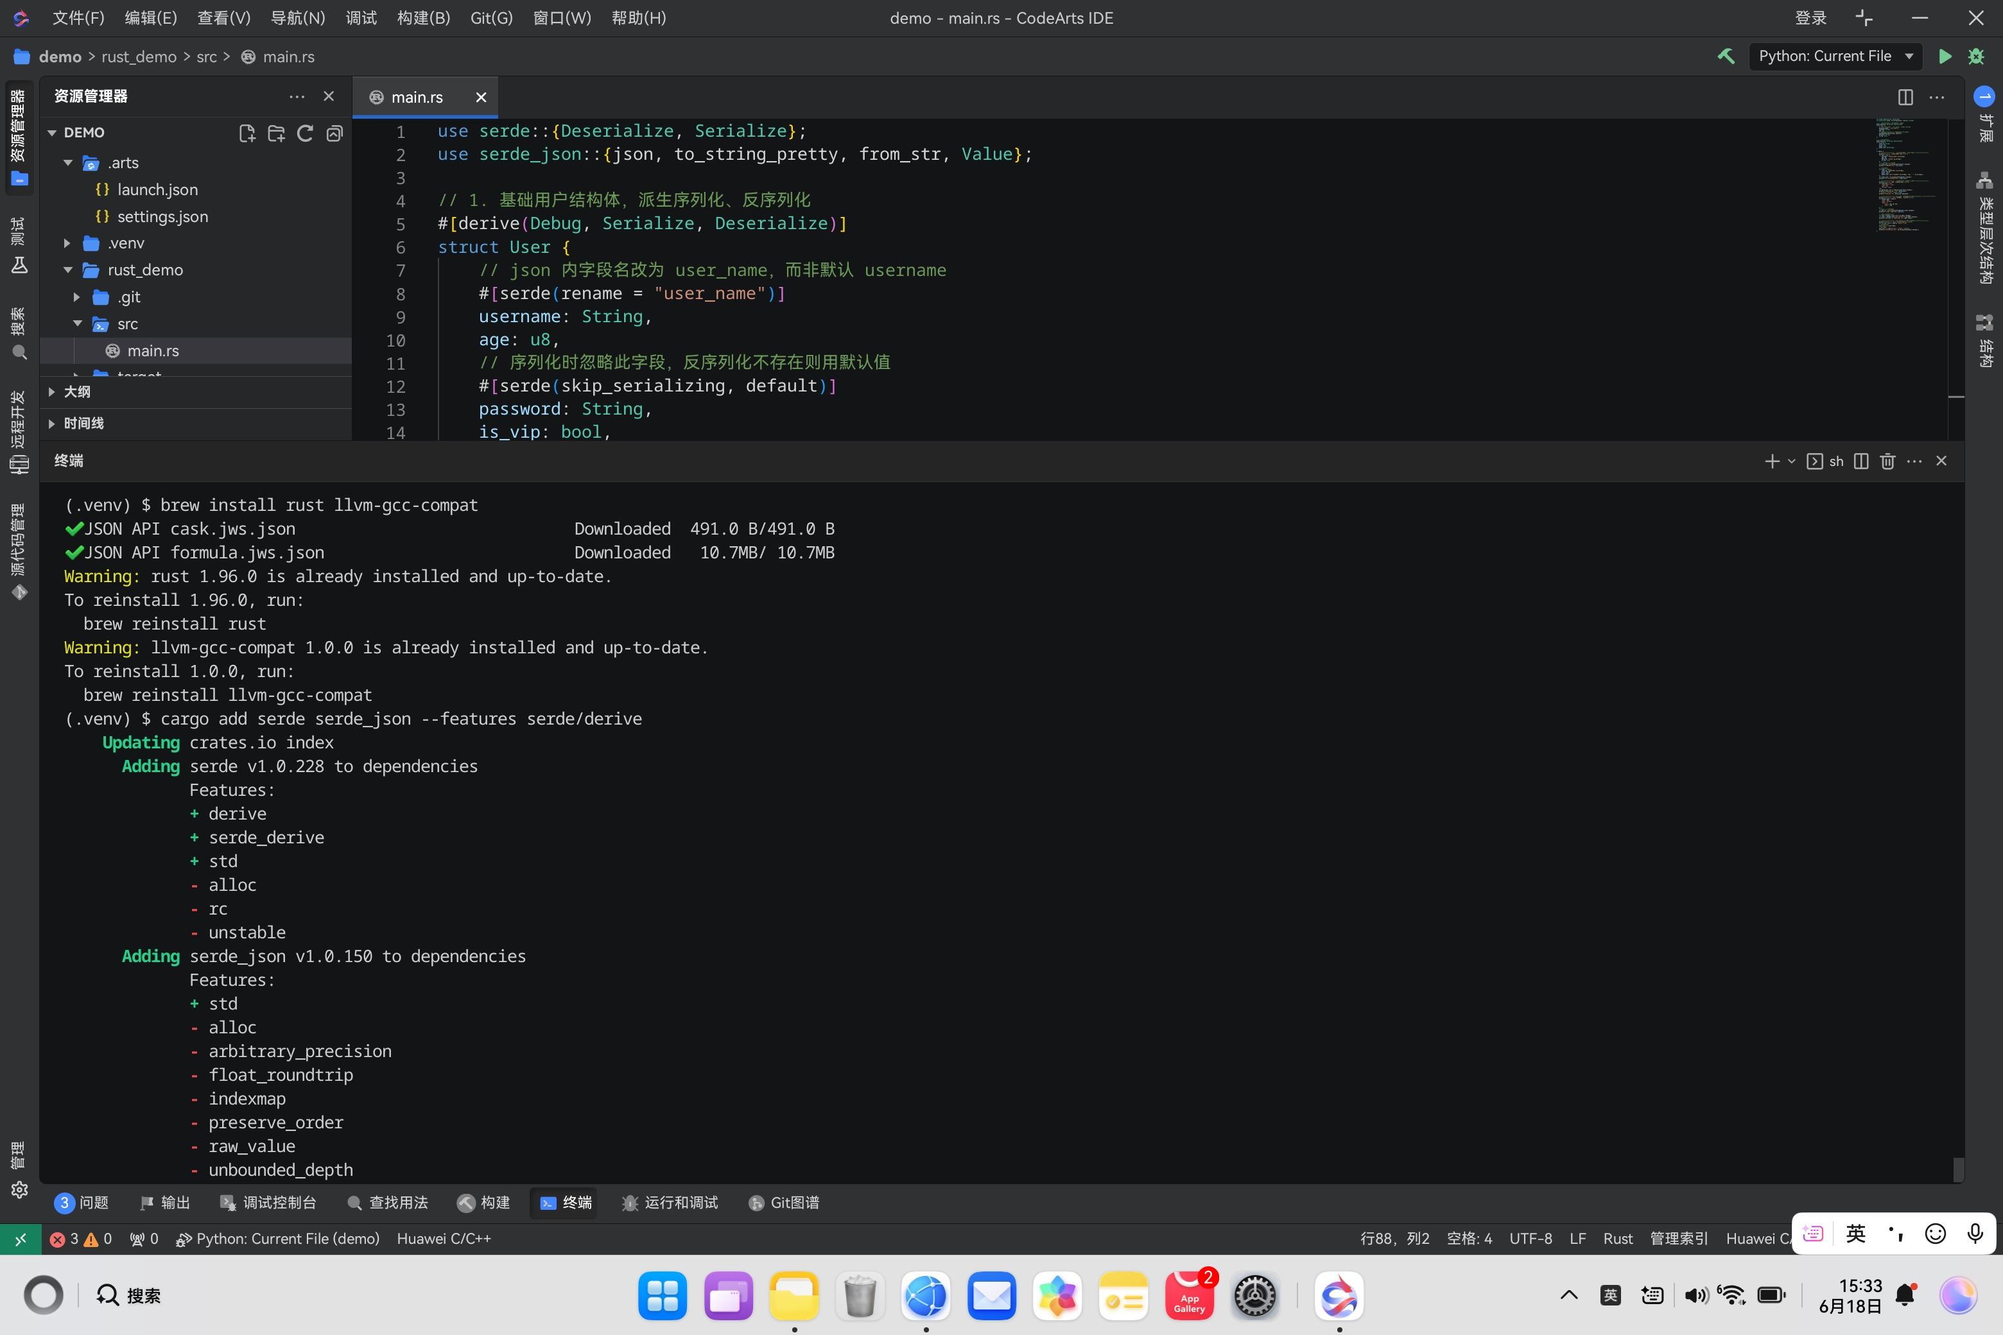
Task: Open the Test view in activity bar
Action: pos(19,246)
